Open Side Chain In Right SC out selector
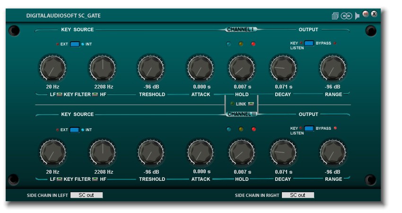Viewport: 402px width, 213px height. coord(297,195)
